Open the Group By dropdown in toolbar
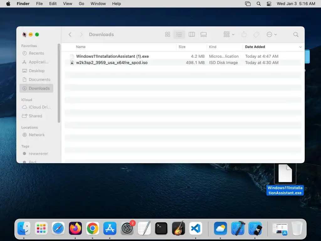 [229, 35]
